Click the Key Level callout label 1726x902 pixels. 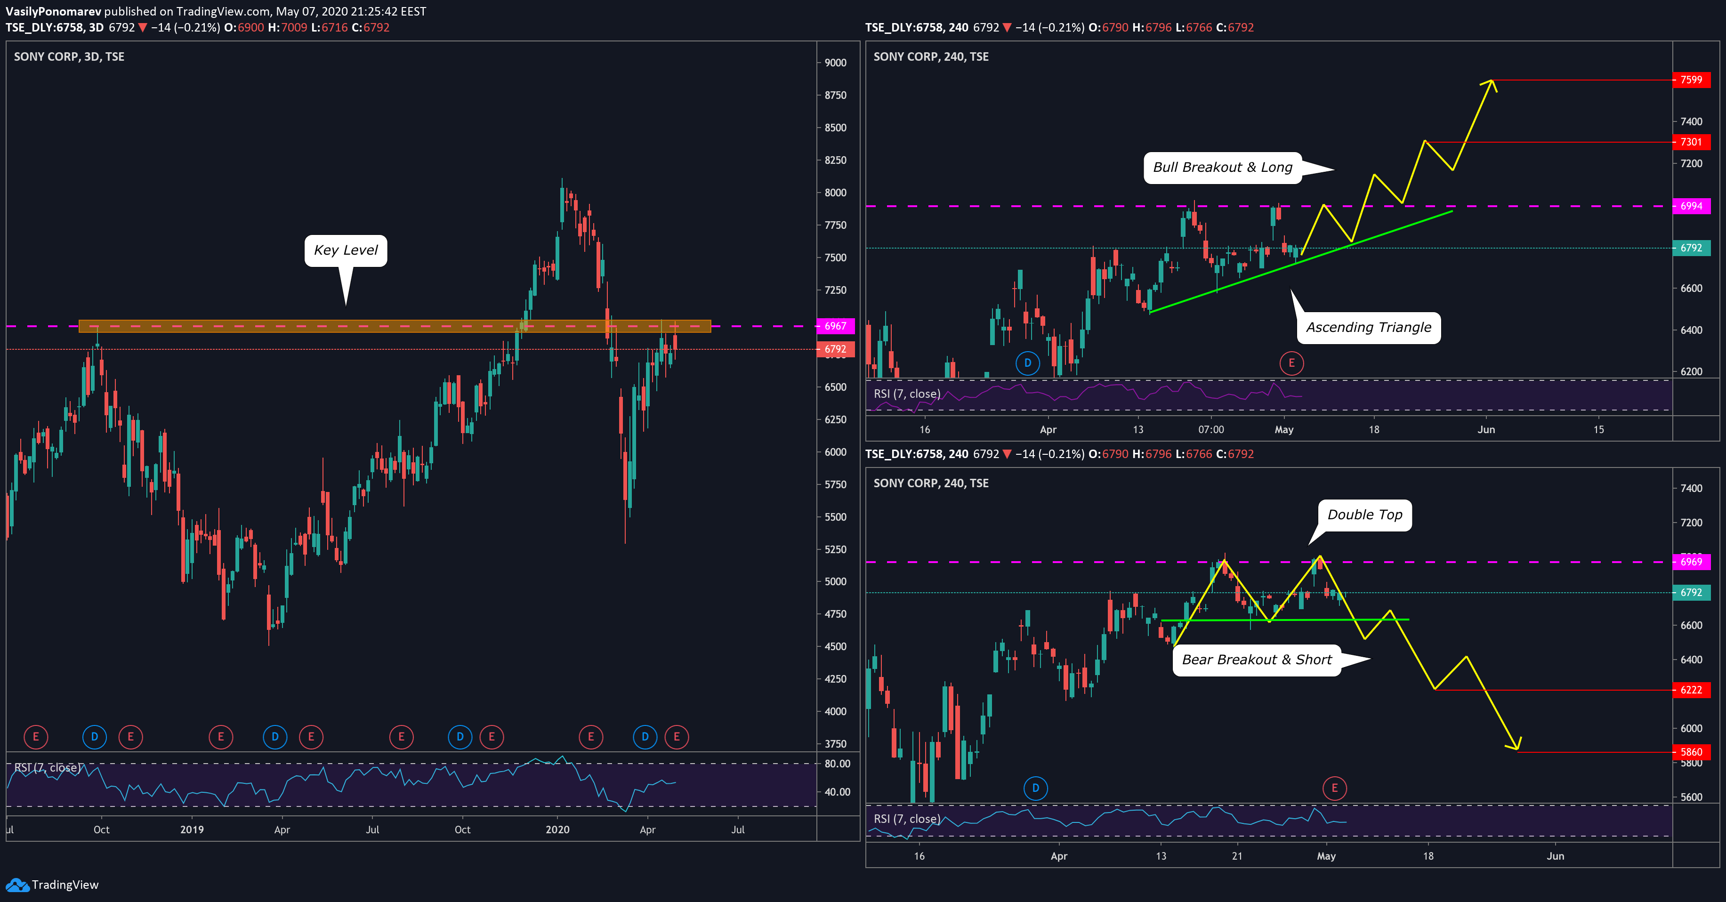pos(346,250)
